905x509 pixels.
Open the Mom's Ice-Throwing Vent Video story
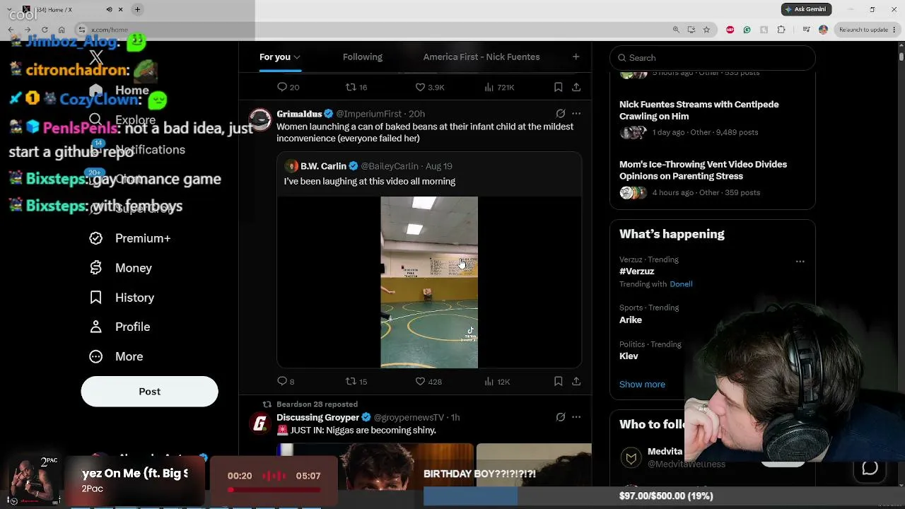pos(712,180)
